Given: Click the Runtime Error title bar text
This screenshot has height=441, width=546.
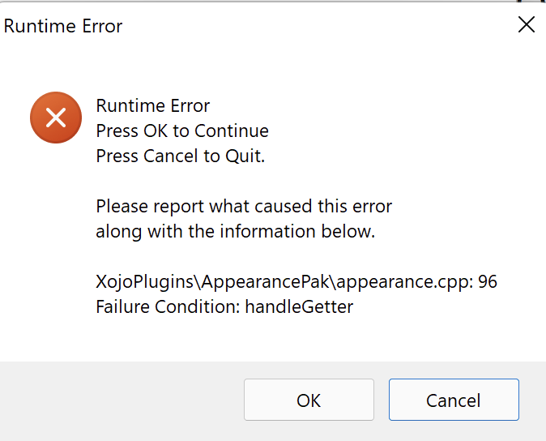Looking at the screenshot, I should 63,26.
